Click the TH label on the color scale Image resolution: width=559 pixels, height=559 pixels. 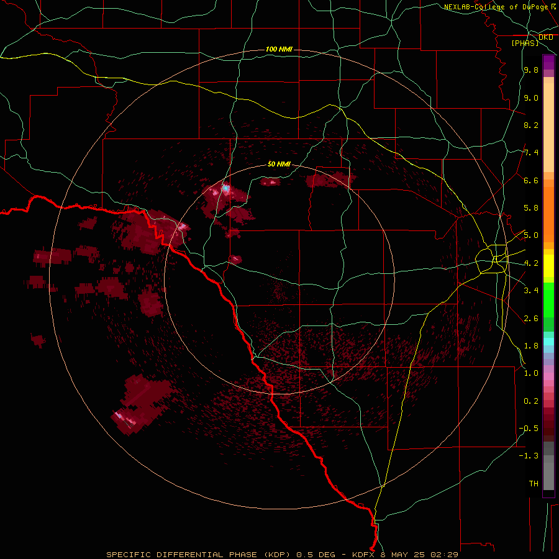(x=534, y=483)
